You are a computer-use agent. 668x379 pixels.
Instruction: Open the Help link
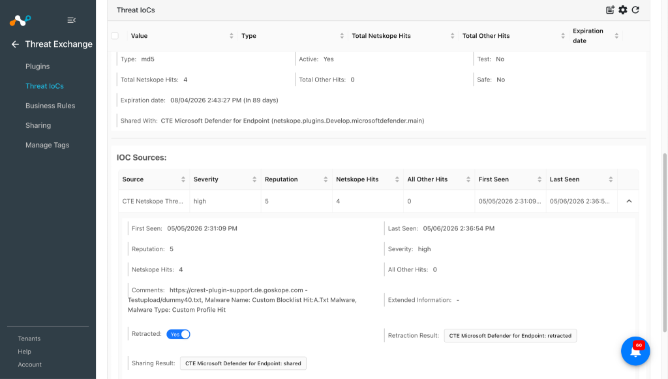(x=24, y=352)
